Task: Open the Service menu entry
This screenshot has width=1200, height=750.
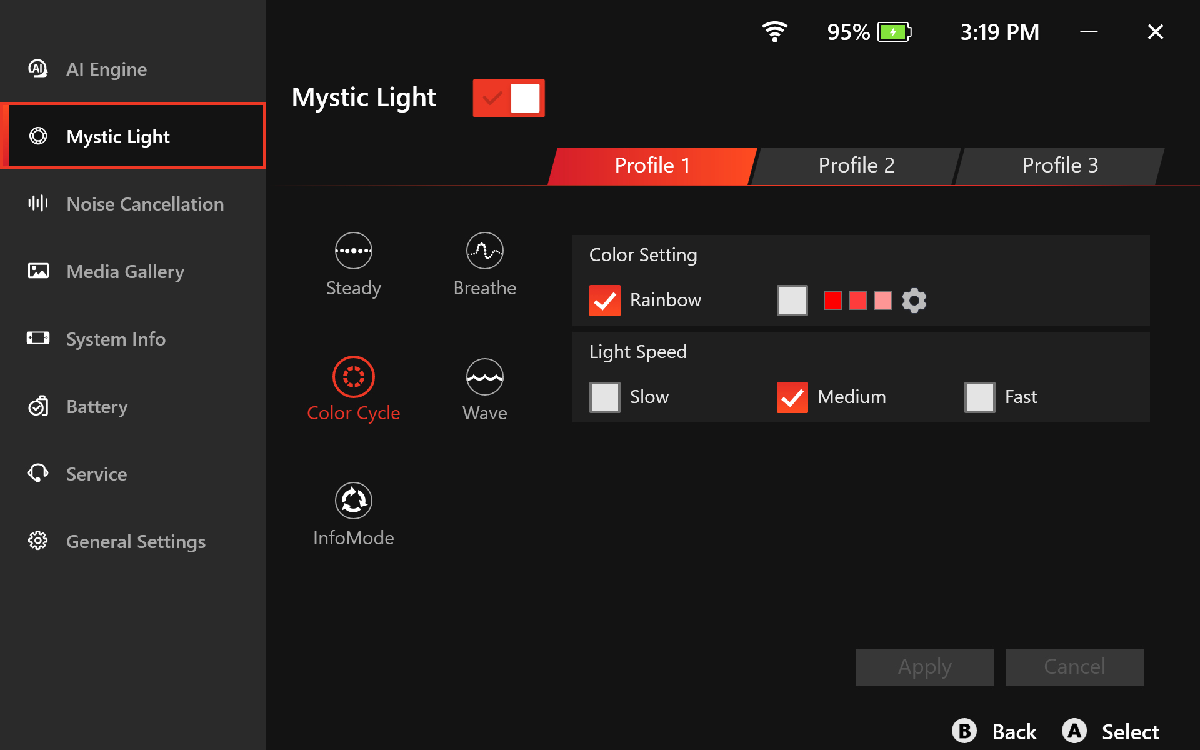Action: coord(133,474)
